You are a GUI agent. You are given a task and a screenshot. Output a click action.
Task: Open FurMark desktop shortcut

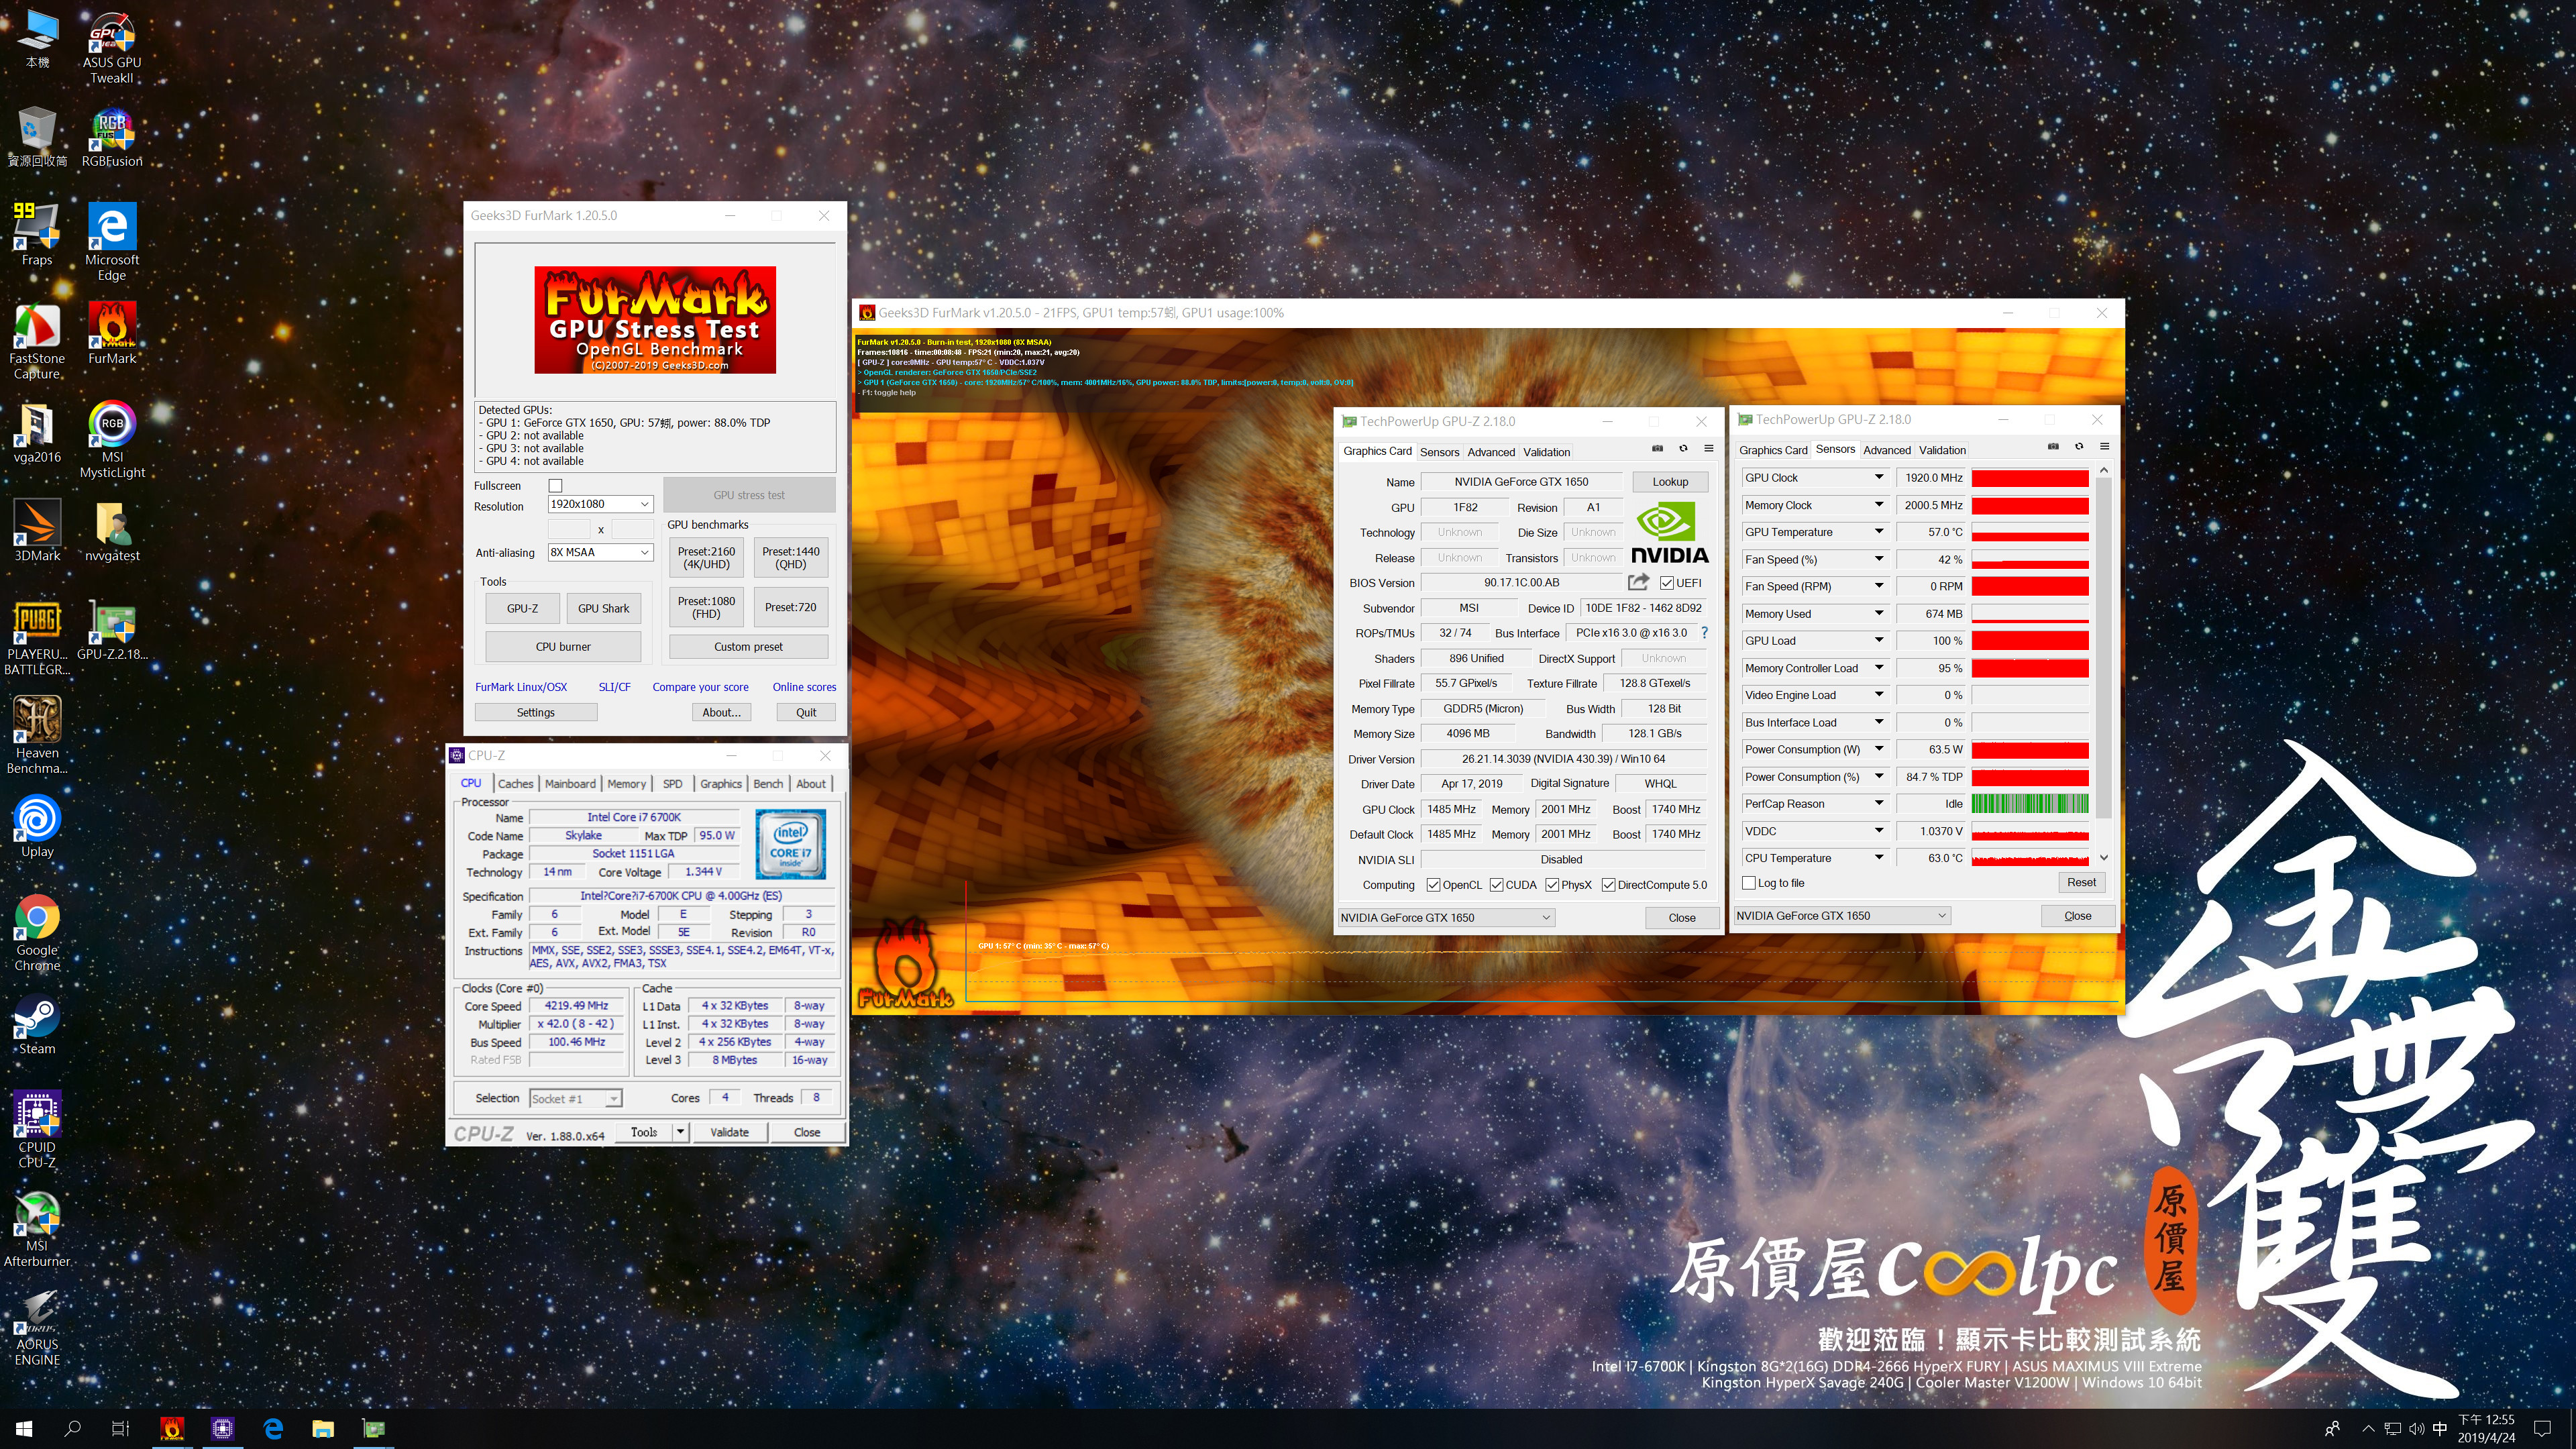[112, 334]
